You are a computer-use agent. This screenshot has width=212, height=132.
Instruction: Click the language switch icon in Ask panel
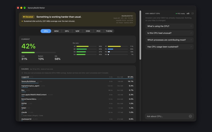point(188,13)
